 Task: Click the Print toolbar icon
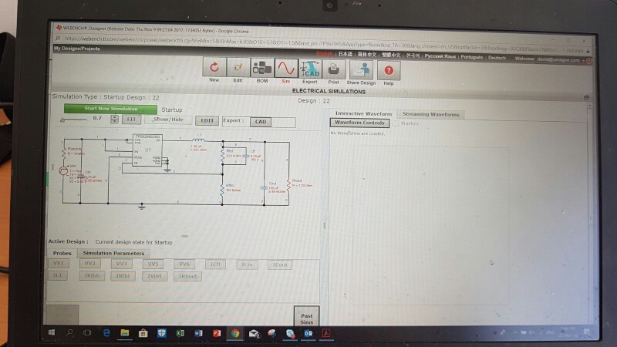coord(334,69)
